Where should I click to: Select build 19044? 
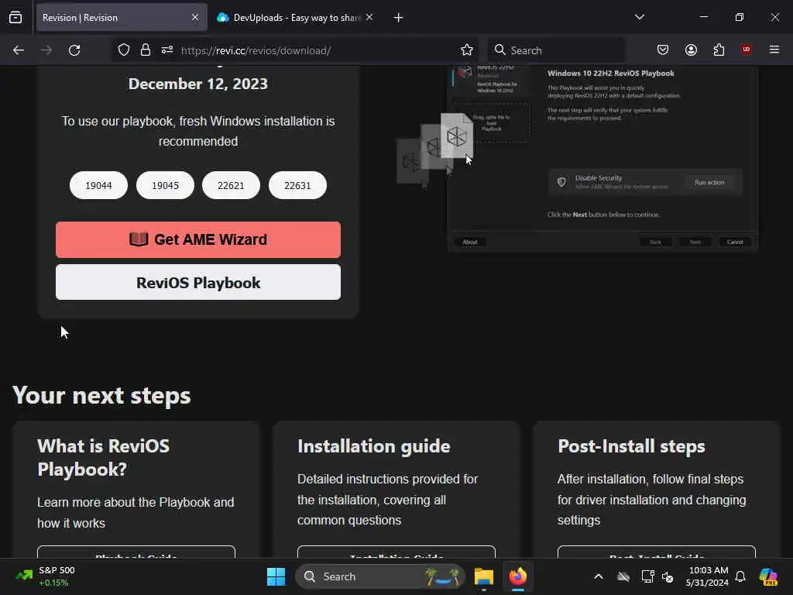(98, 185)
